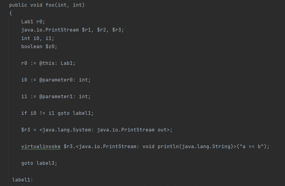Screen dimensions: 285x186
Task: Click the label1: marker at bottom
Action: tap(22, 180)
